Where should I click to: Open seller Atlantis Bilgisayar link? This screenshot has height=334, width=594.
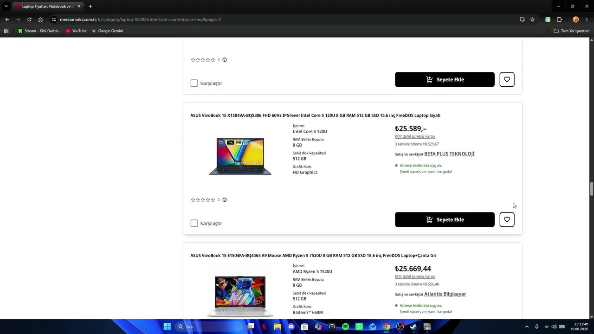pos(445,294)
